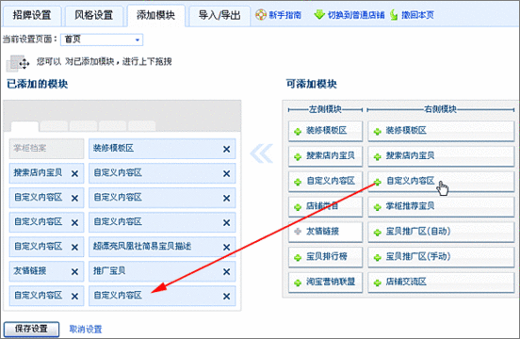Open the 当前设置页面 dropdown

click(102, 40)
